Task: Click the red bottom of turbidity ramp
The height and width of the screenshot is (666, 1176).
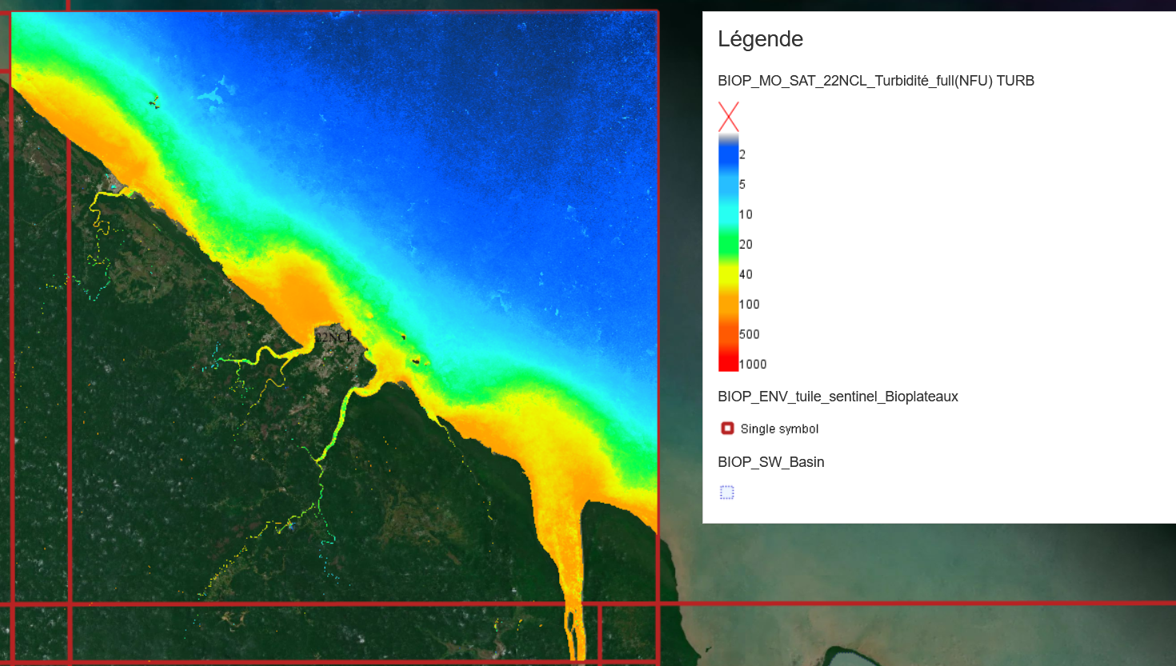Action: coord(728,360)
